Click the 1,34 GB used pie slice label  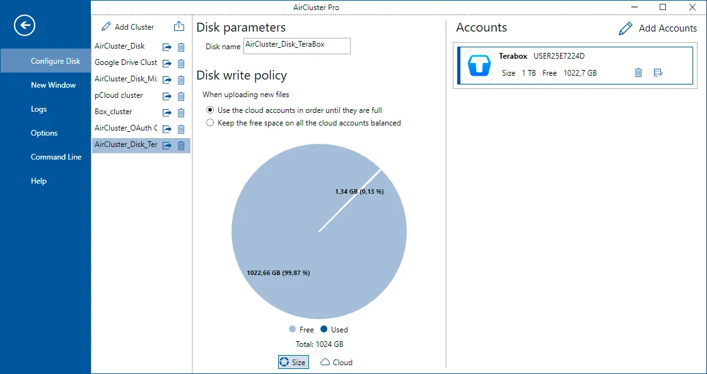tap(359, 191)
